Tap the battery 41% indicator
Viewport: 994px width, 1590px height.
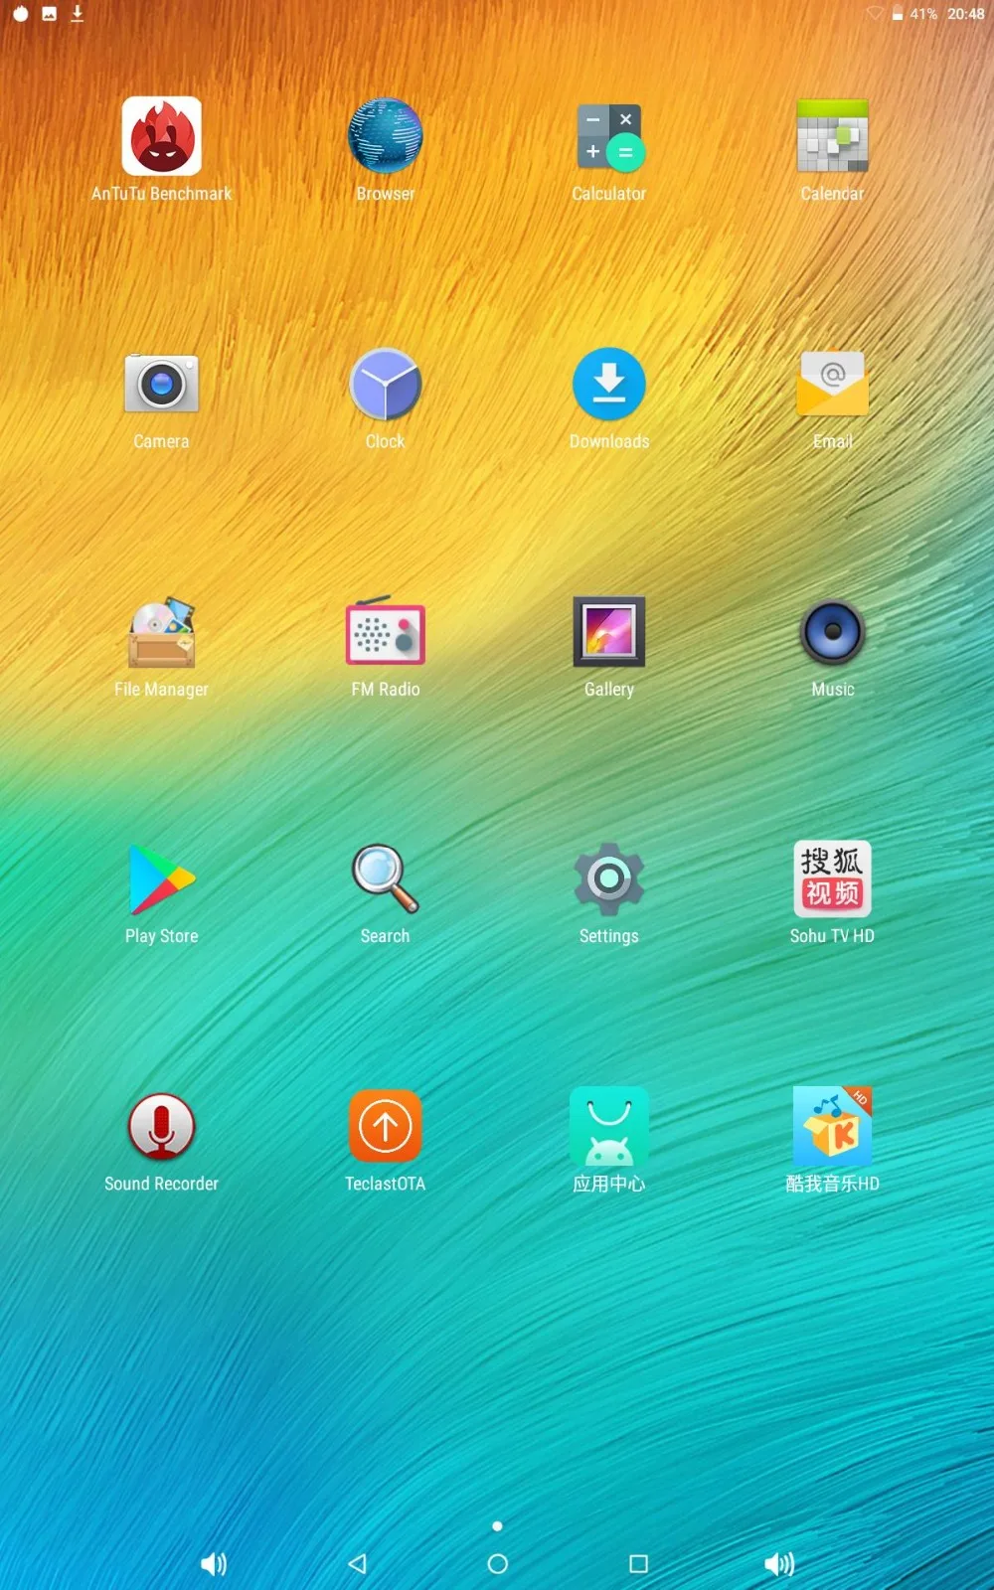point(913,14)
